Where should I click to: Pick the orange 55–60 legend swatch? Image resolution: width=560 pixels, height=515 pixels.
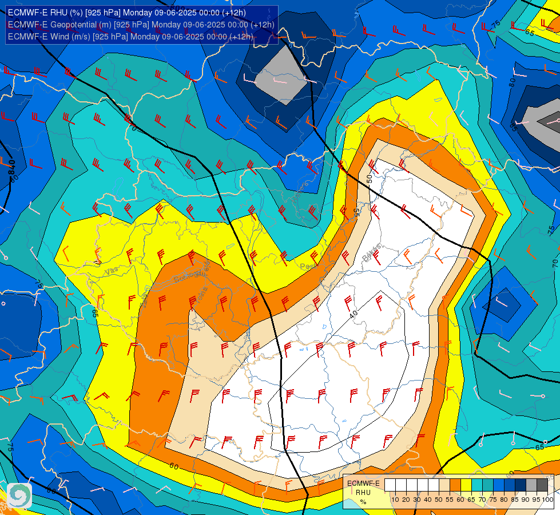[455, 486]
